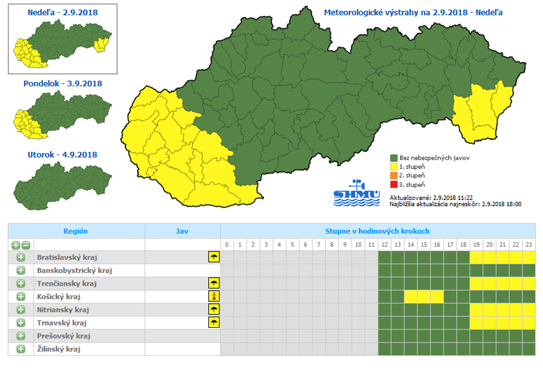Expand all regions with the green plus button

point(15,245)
